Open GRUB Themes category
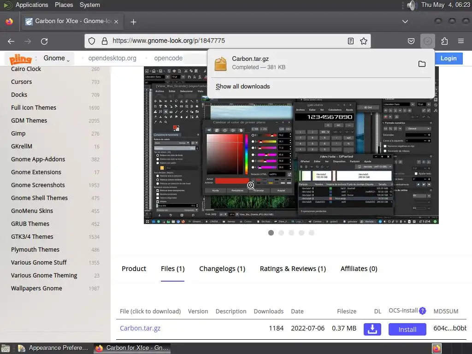The image size is (472, 354). (30, 224)
